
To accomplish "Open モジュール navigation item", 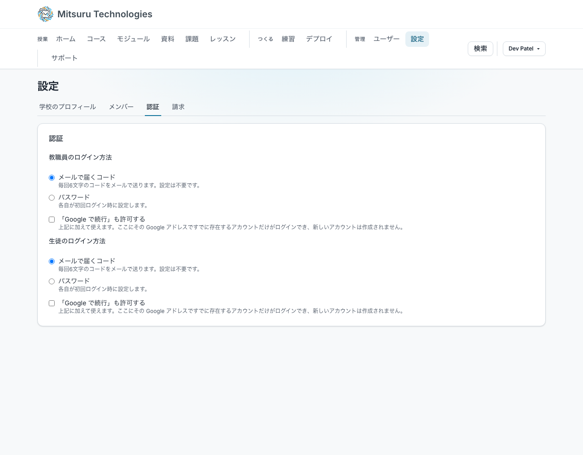I will [133, 39].
